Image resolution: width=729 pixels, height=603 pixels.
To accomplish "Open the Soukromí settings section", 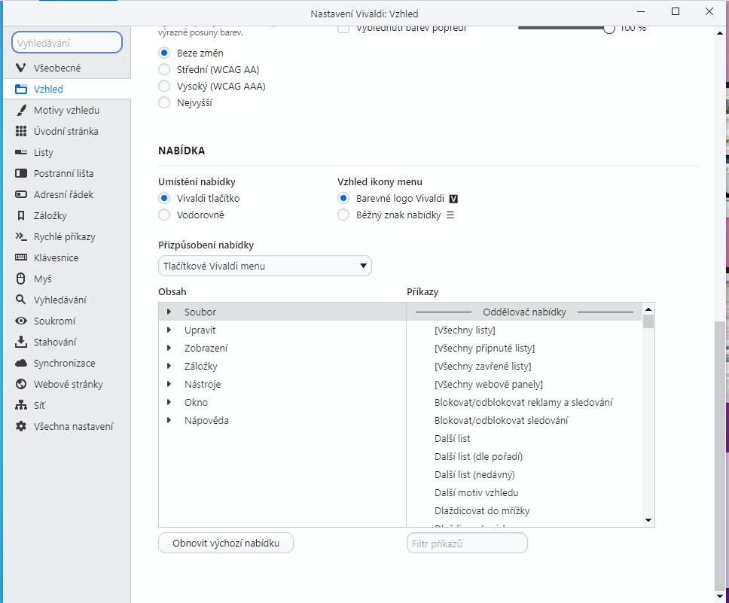I will [x=67, y=321].
